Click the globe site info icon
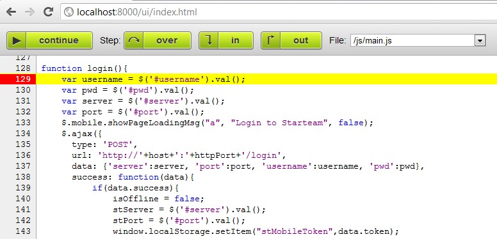 [69, 12]
